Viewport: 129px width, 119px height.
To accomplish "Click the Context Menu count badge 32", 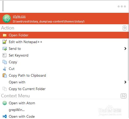I will click(x=124, y=96).
